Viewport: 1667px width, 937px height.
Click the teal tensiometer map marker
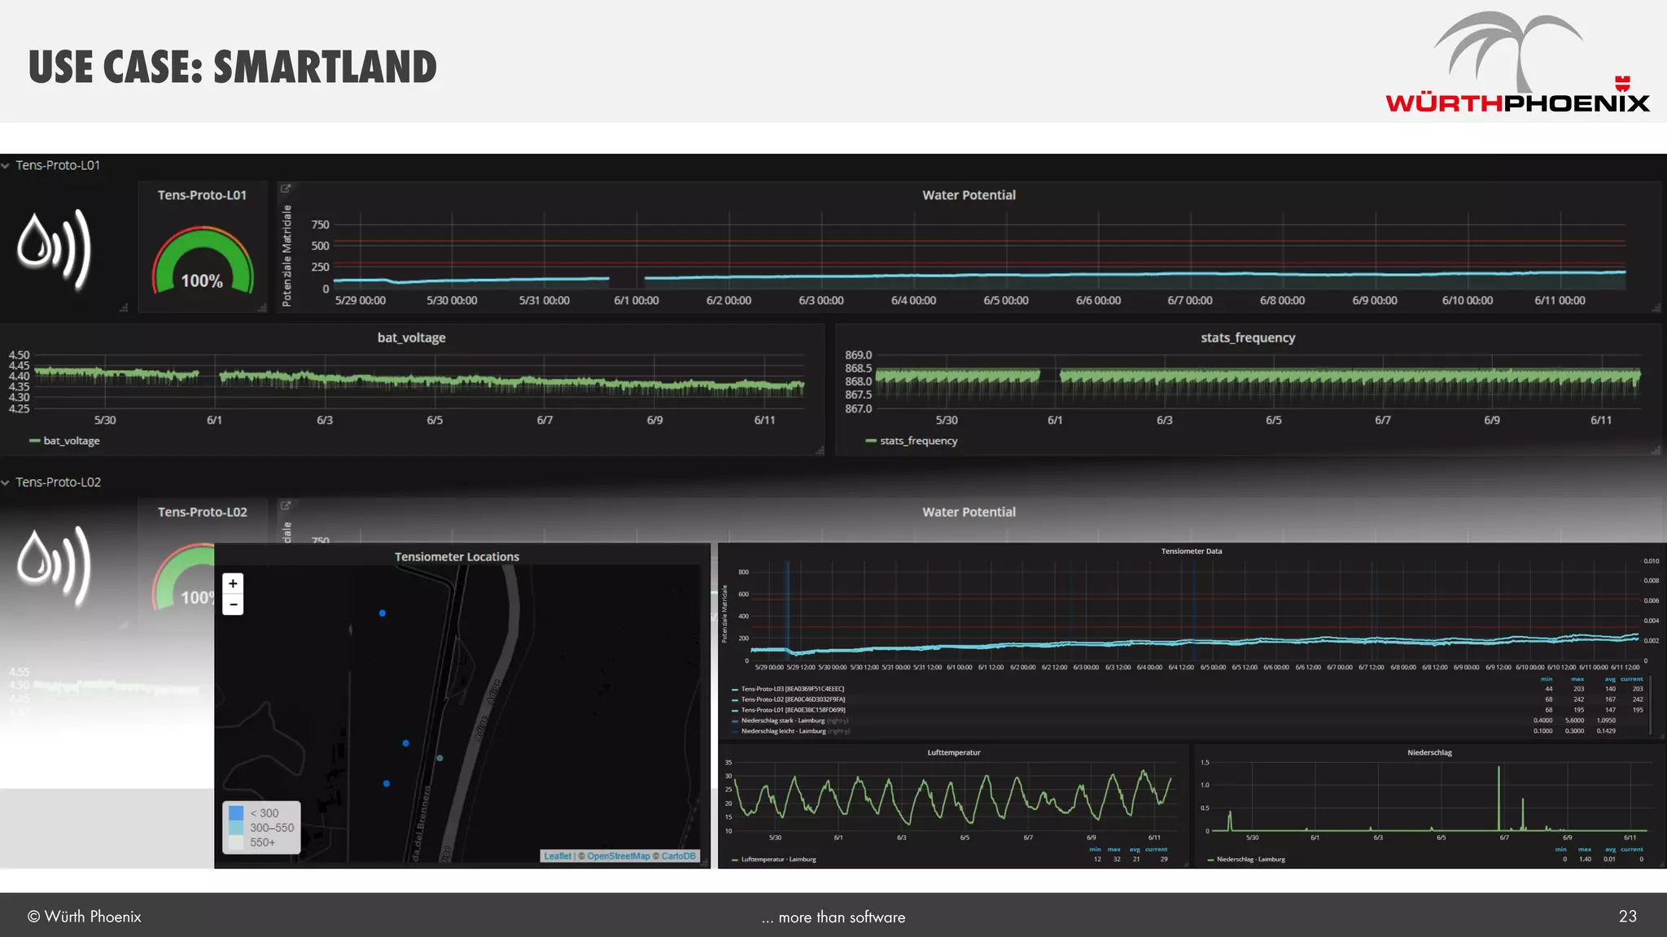(440, 758)
